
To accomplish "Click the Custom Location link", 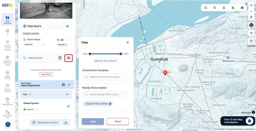I will point(31,33).
